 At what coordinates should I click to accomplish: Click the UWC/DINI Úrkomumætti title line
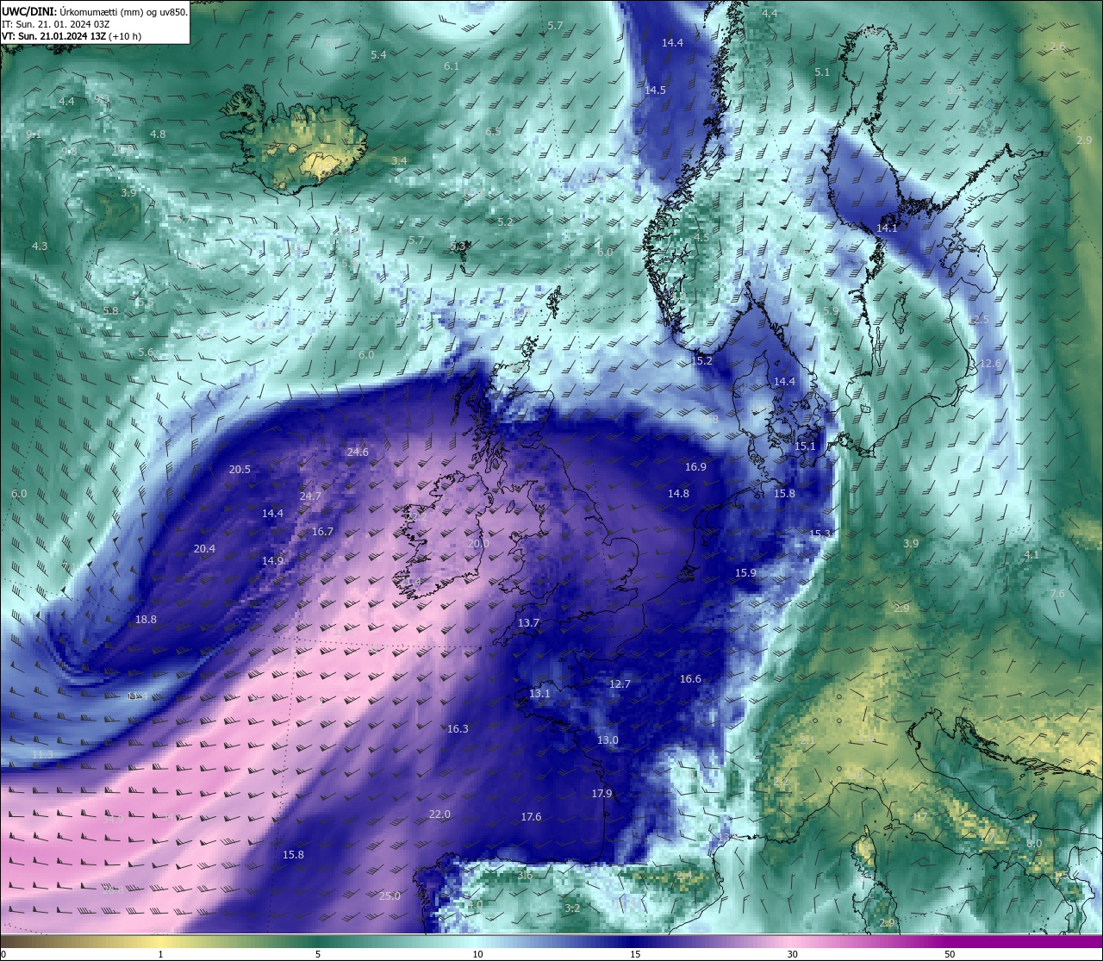click(x=95, y=12)
